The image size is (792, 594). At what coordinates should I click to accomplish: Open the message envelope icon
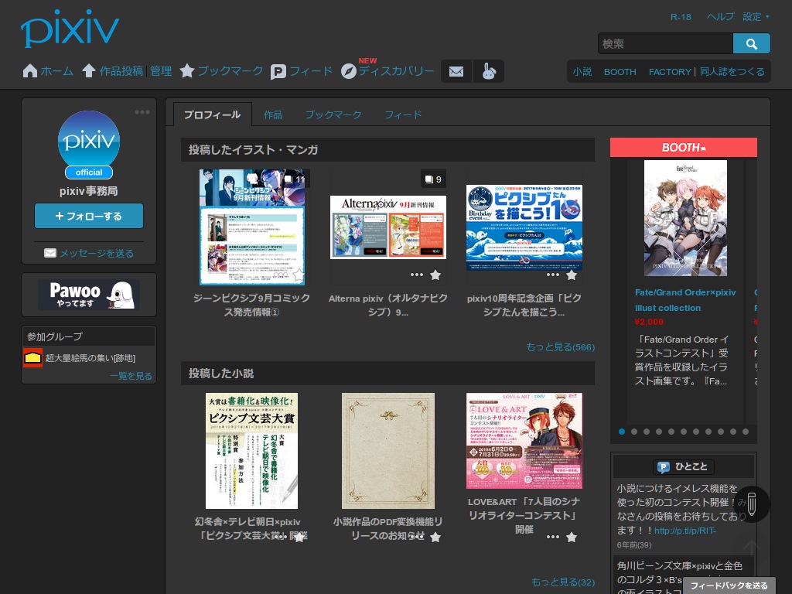pos(456,70)
